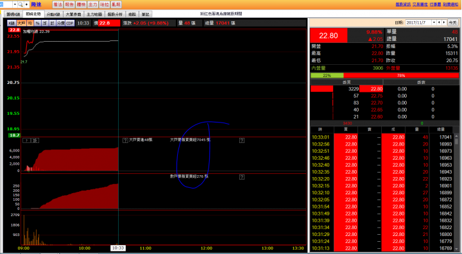Open the date picker dropdown arrow

tap(434, 22)
